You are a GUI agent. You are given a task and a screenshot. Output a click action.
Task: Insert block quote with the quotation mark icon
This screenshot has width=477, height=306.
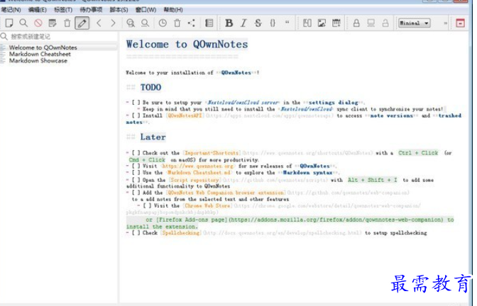coord(287,23)
